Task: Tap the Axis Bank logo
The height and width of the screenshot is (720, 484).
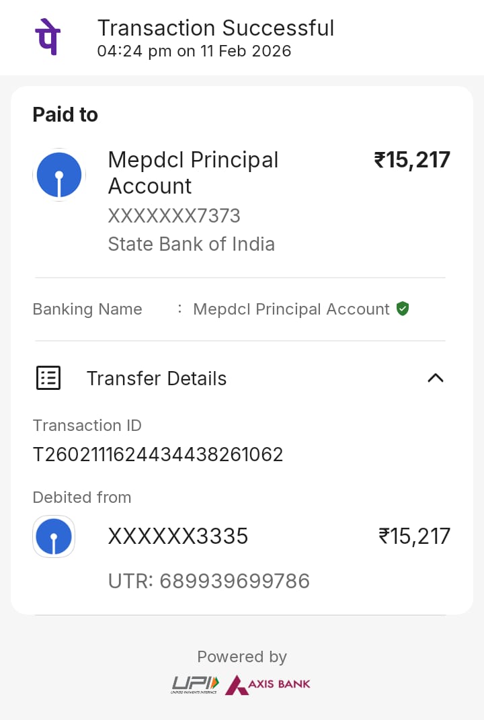Action: point(268,684)
